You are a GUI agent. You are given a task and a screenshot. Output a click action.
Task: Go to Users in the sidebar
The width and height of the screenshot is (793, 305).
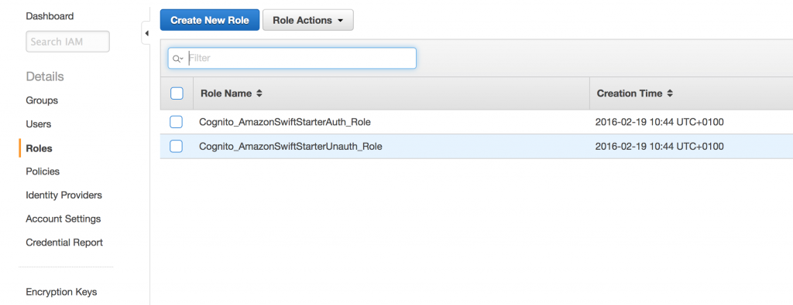tap(39, 124)
